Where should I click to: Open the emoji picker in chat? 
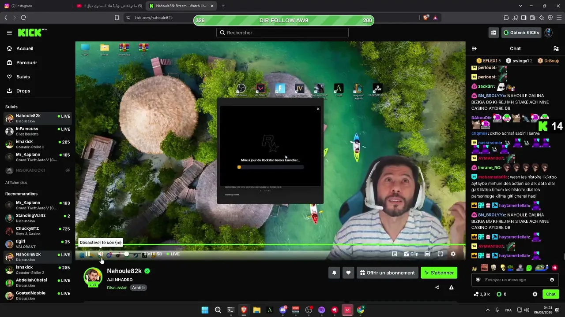coord(552,280)
